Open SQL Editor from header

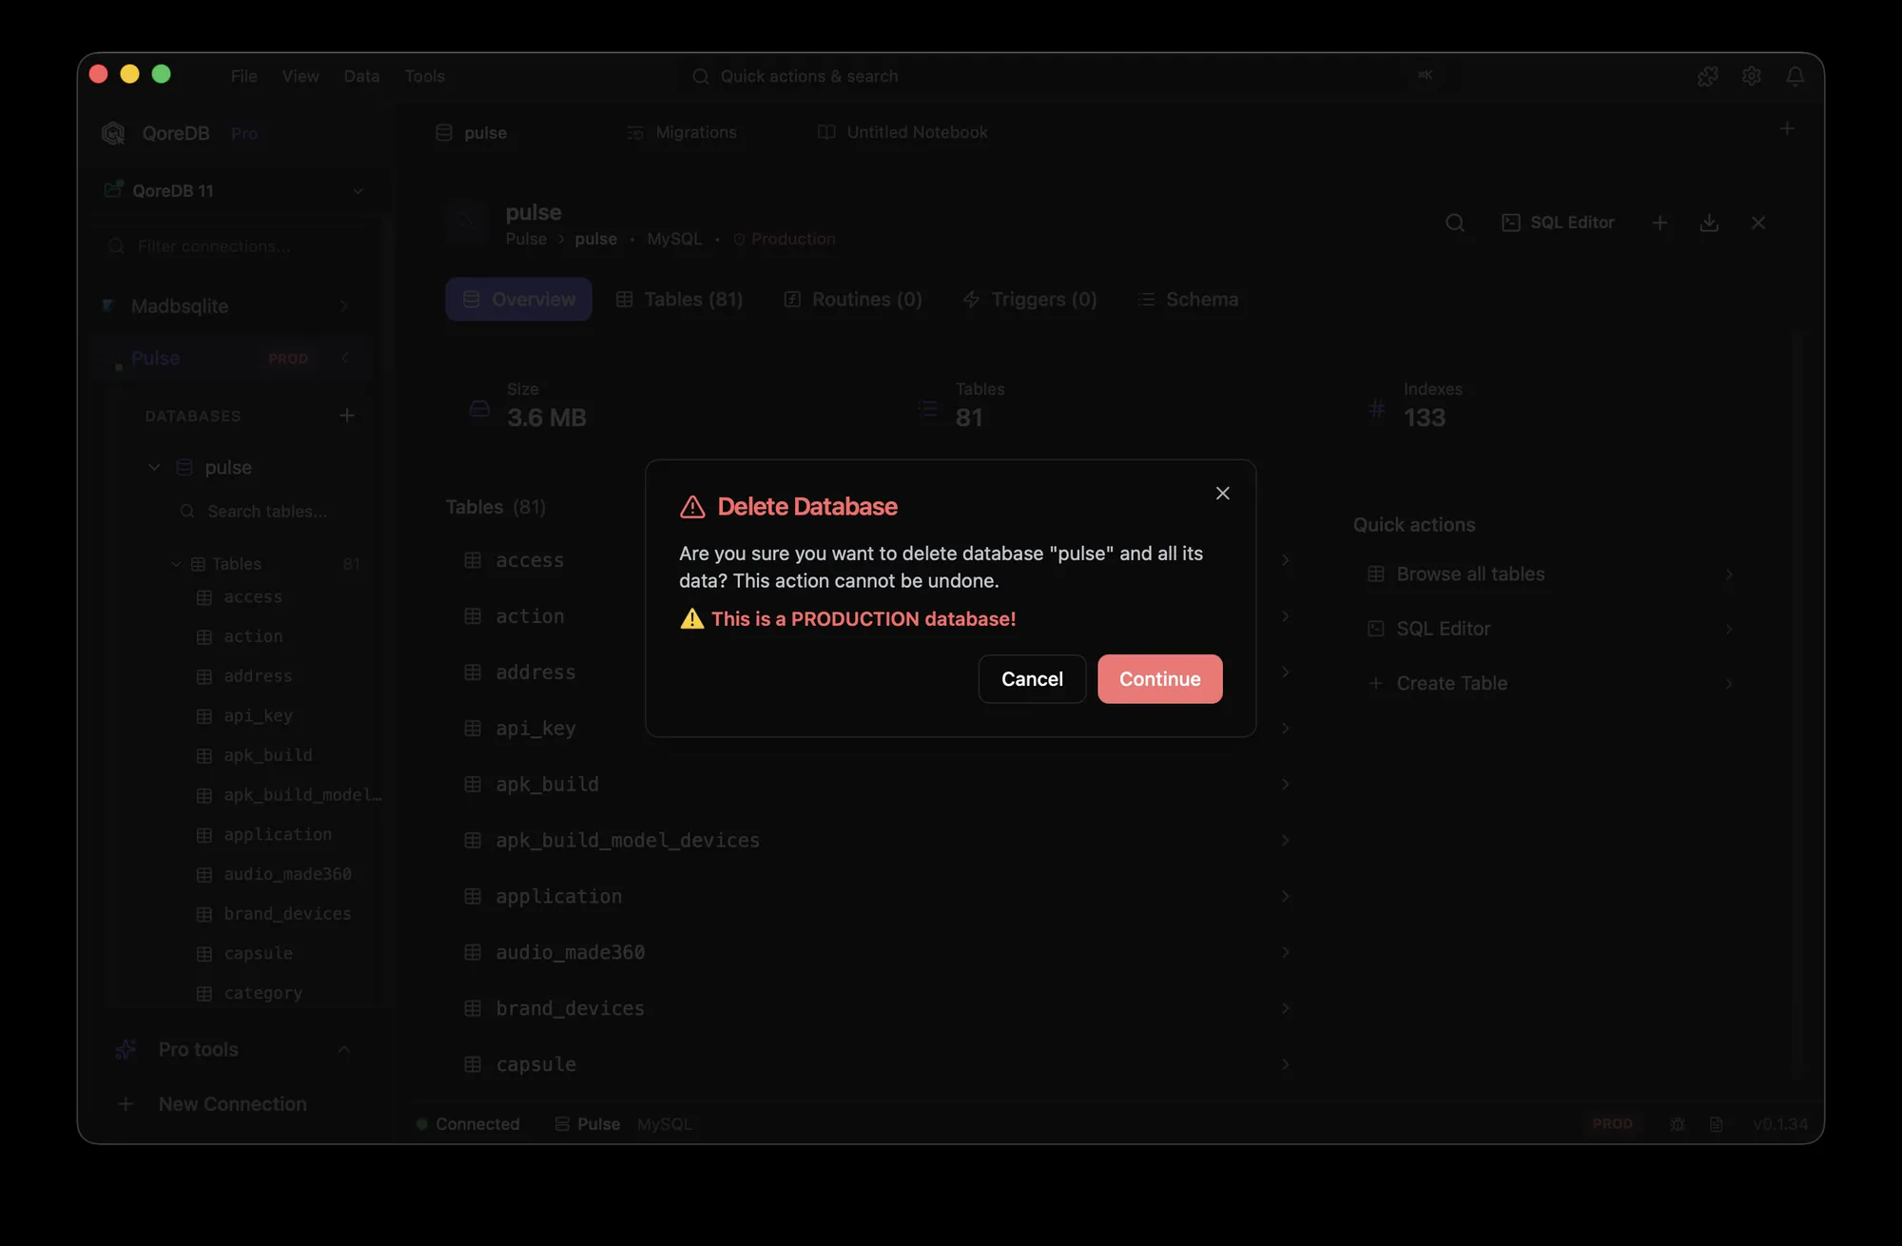[1558, 223]
